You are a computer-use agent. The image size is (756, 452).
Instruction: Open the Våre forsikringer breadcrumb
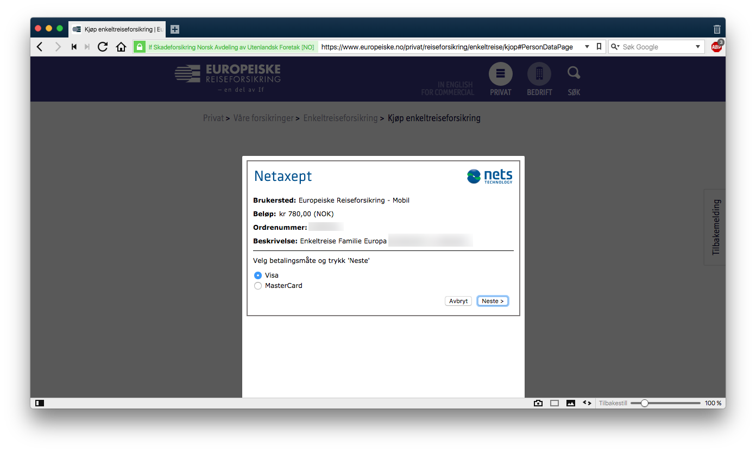coord(263,118)
